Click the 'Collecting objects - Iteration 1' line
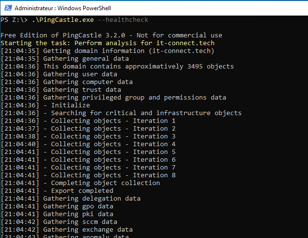 pos(113,121)
